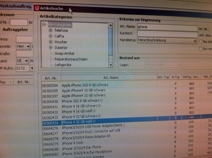Toggle the lower 'Nur ver' checkbox
This screenshot has height=158, width=212.
201,49
